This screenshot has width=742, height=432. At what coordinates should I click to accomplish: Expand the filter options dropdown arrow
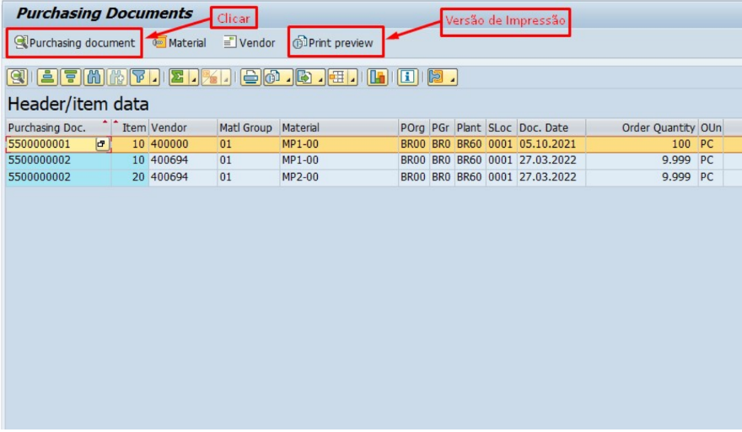[x=154, y=78]
